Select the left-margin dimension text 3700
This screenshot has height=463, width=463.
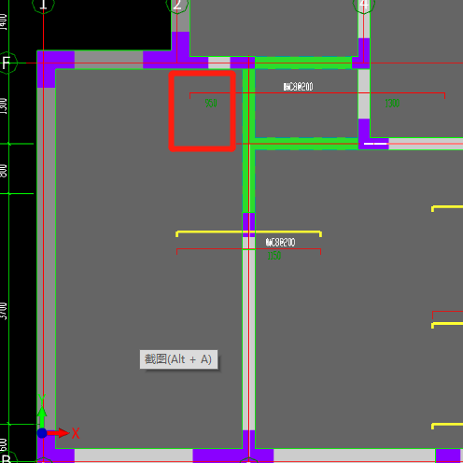pos(4,311)
